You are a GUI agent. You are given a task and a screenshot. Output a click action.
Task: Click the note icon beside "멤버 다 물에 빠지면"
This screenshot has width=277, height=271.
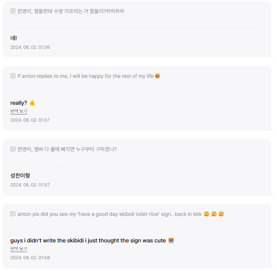coord(13,149)
